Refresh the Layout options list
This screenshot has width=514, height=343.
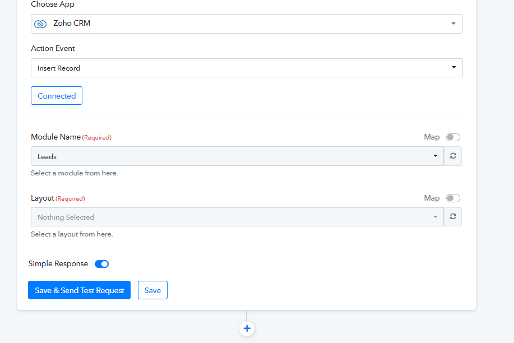(453, 217)
